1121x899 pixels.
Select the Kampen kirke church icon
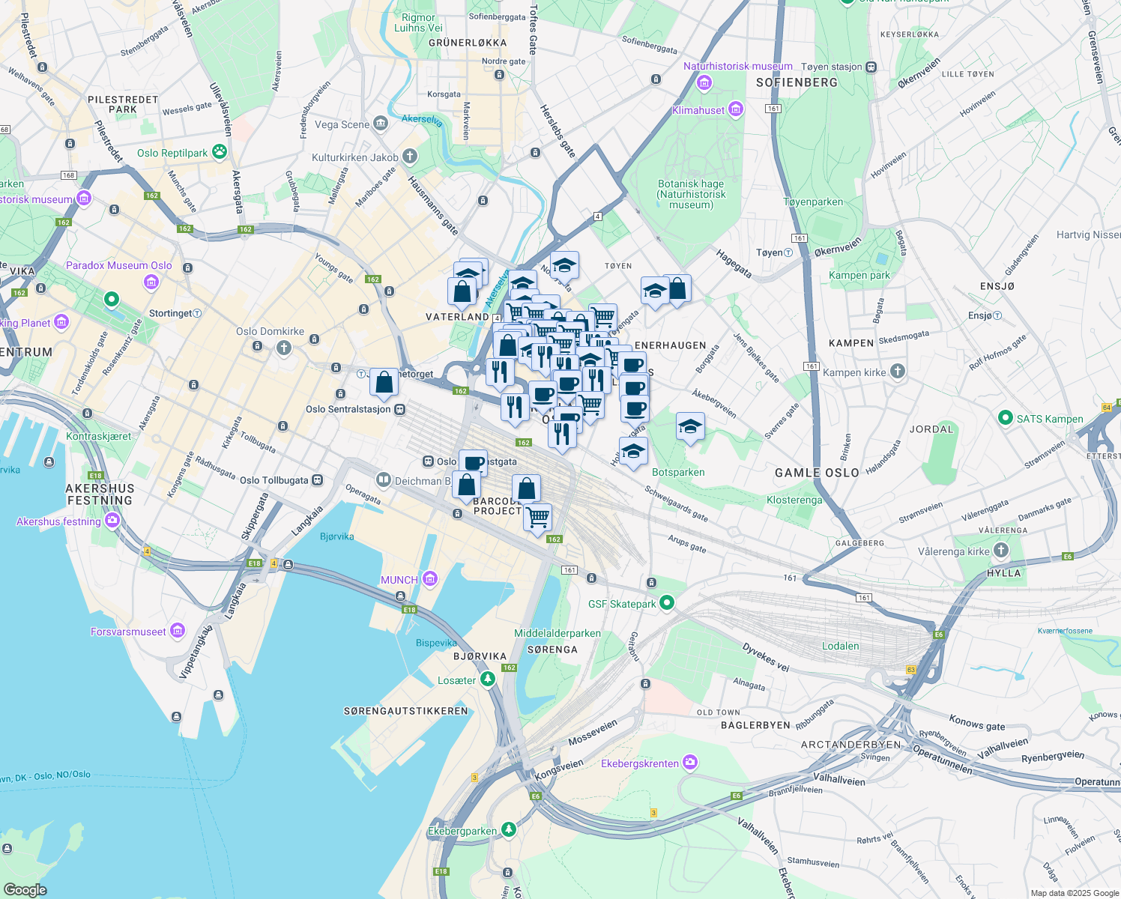coord(898,371)
